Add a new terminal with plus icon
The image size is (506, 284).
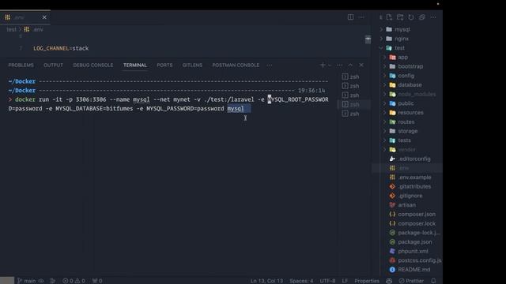(x=323, y=65)
